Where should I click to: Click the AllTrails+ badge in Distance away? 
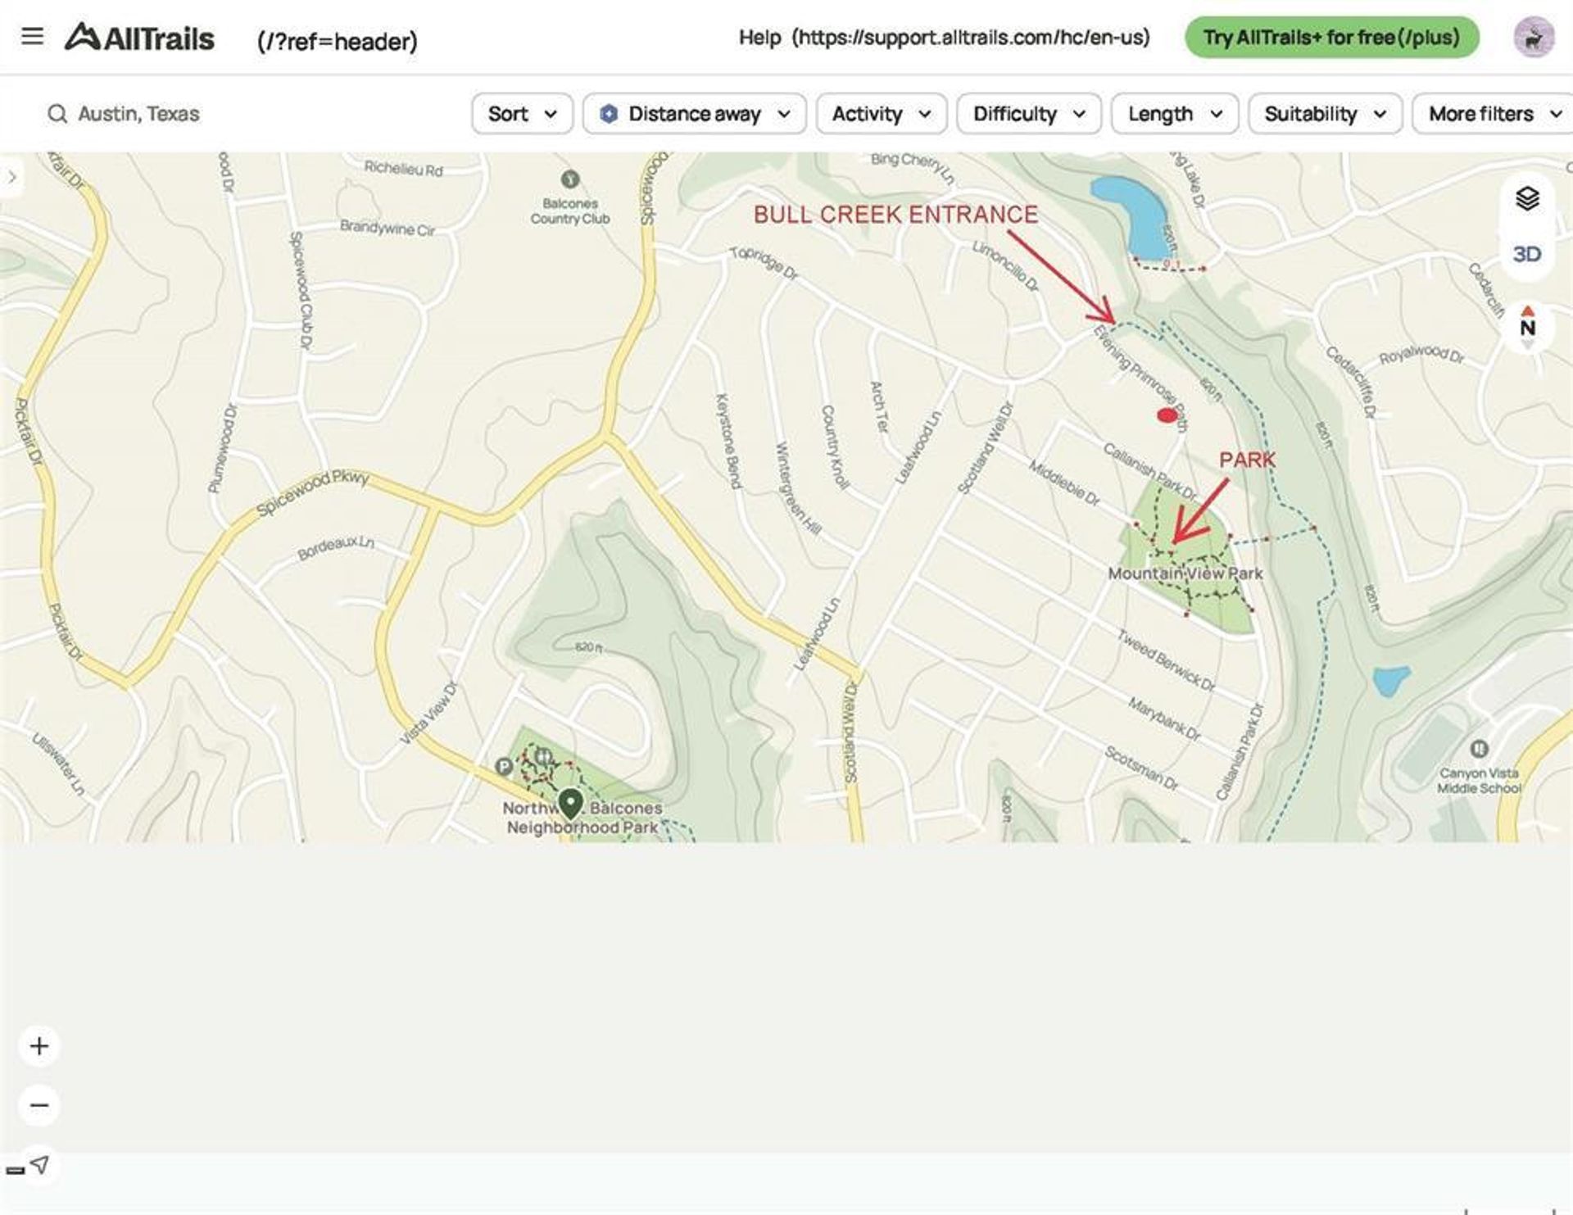click(609, 114)
